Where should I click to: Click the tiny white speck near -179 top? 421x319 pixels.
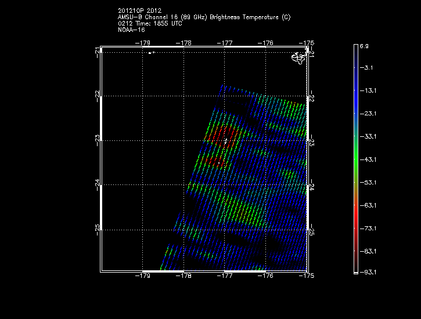(151, 53)
